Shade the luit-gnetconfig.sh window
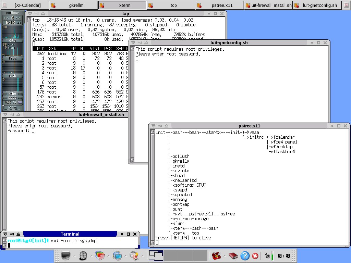Image resolution: width=351 pixels, height=263 pixels. pyautogui.click(x=146, y=42)
